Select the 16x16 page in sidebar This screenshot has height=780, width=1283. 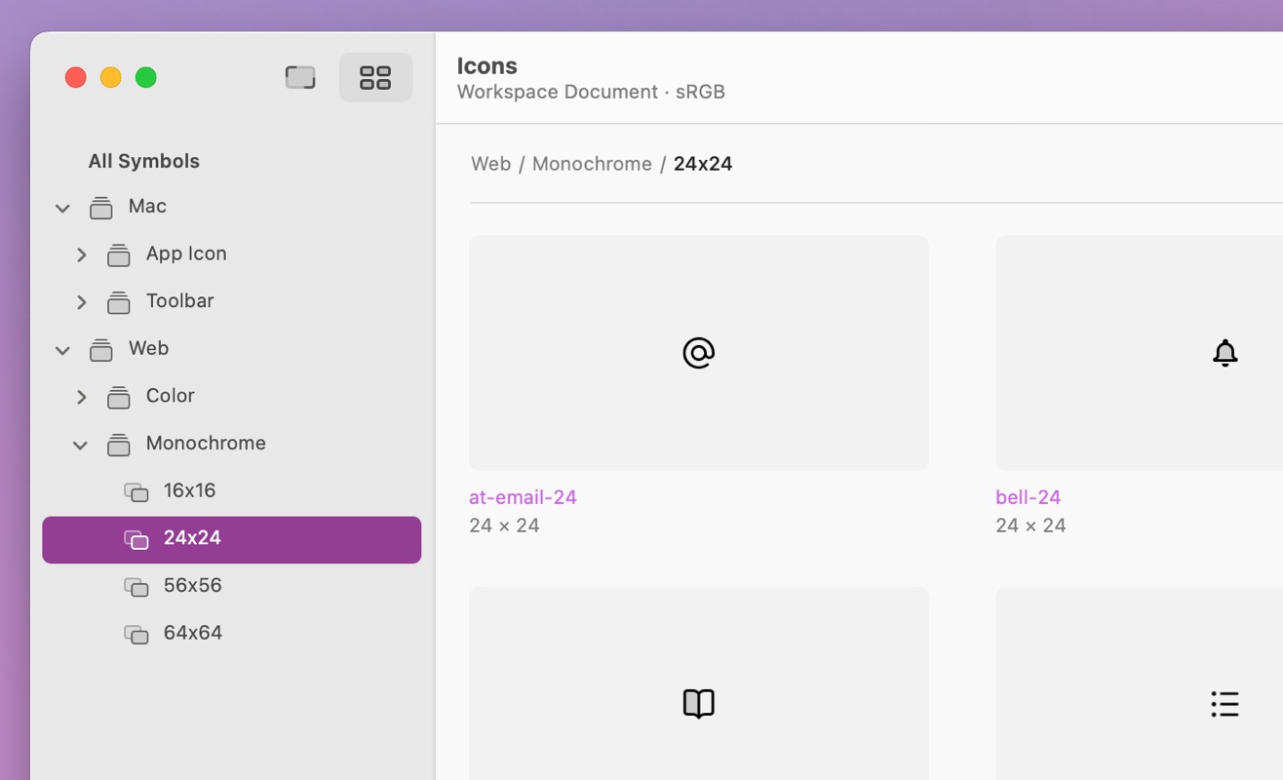[189, 490]
